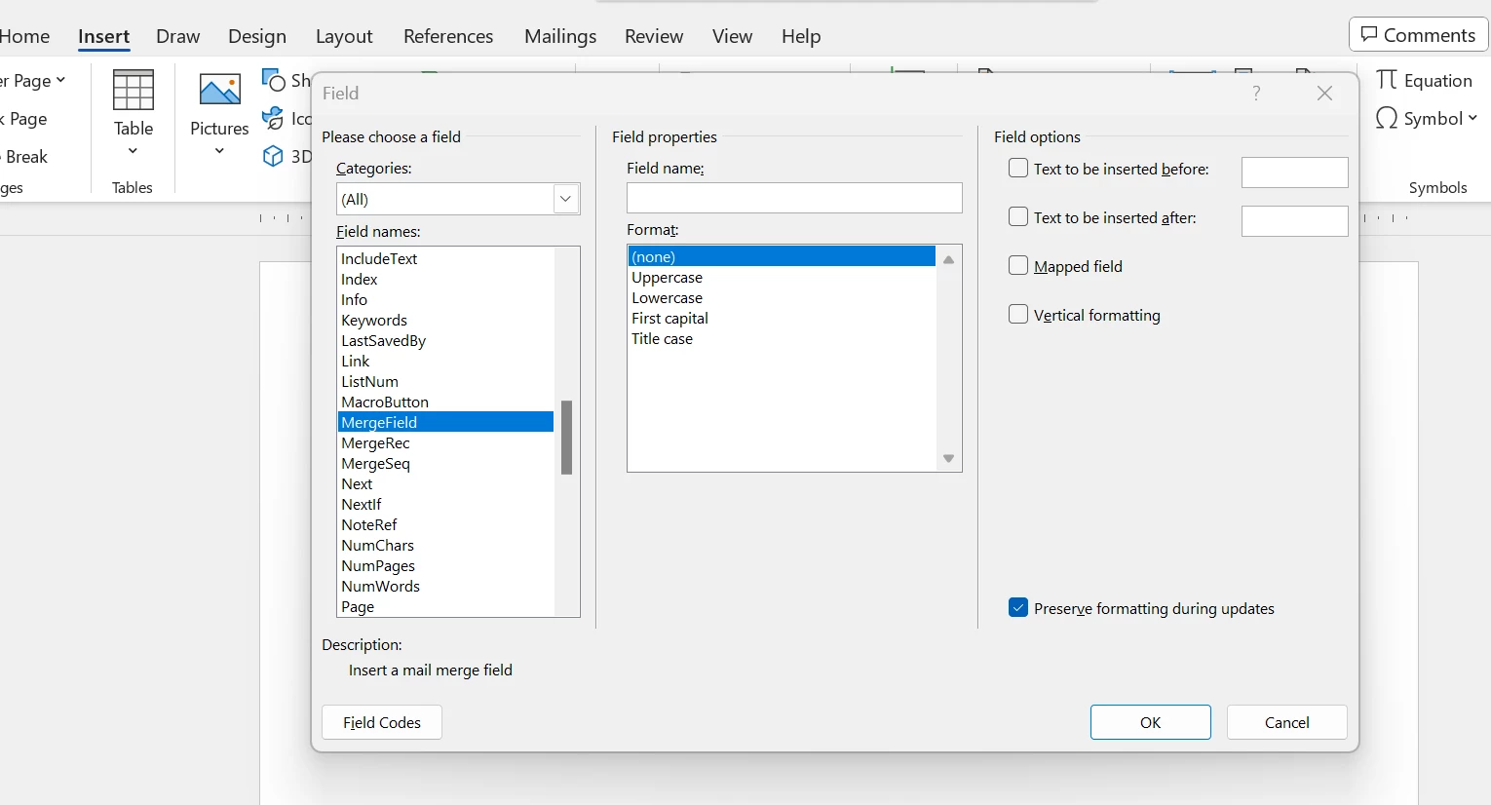1491x805 pixels.
Task: Open the View tab
Action: [x=733, y=36]
